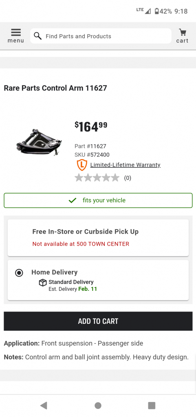Viewport: 196px width, 417px height.
Task: Tap the Android recent apps square
Action: pyautogui.click(x=152, y=405)
